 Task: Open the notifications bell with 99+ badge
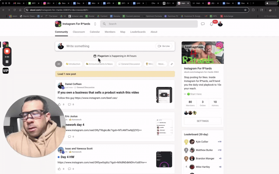tap(211, 24)
